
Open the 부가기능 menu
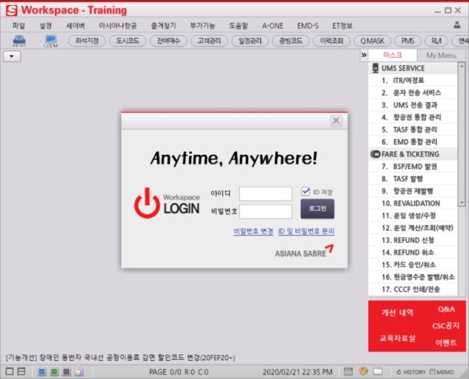203,26
